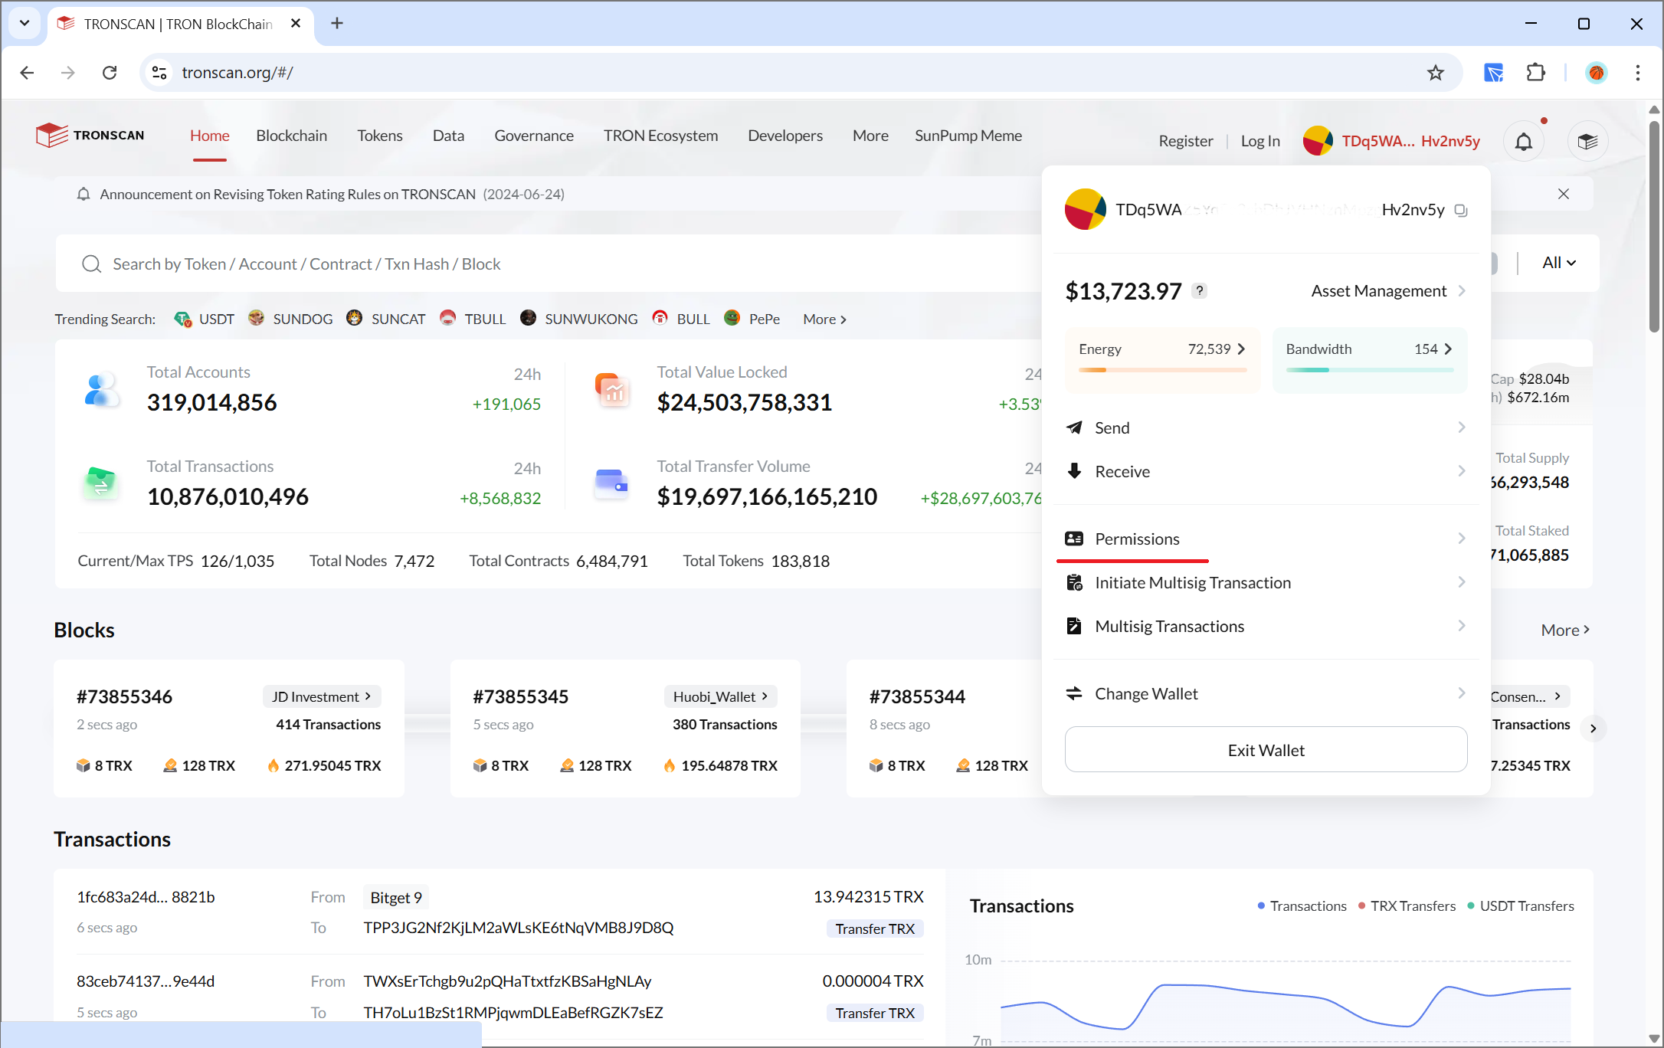The width and height of the screenshot is (1664, 1048).
Task: Show next blocks with carousel arrow
Action: point(1594,729)
